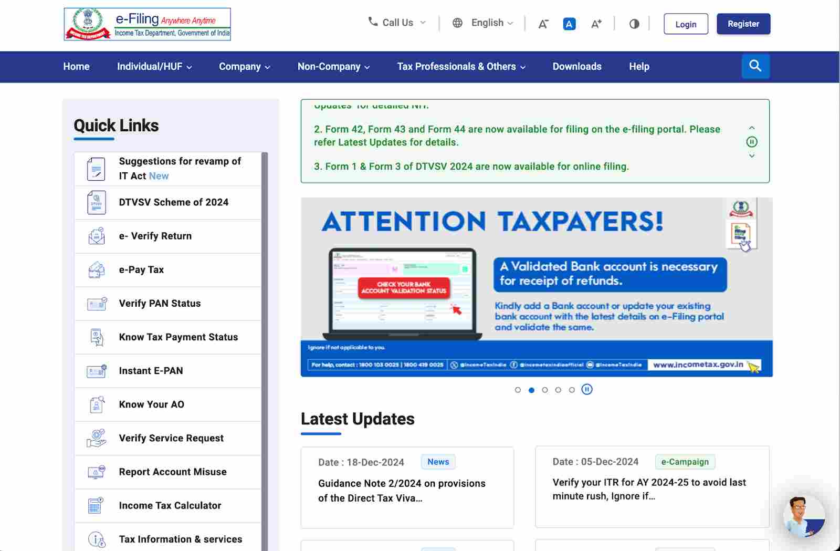This screenshot has height=551, width=840.
Task: Open Instant E-PAN quick link
Action: [x=167, y=371]
